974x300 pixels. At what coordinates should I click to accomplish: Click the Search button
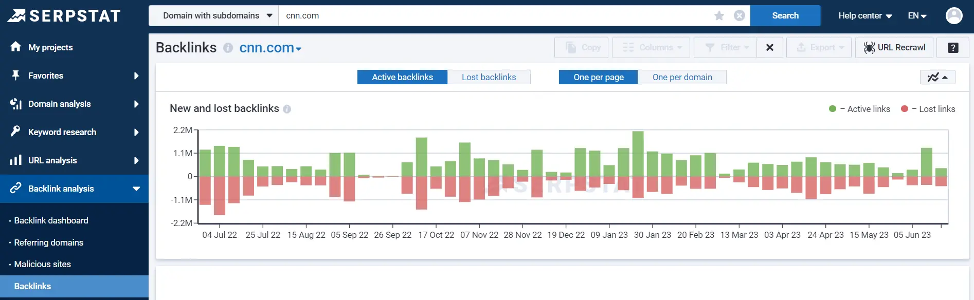coord(785,15)
